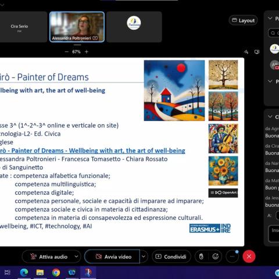Zoom out shared content with minus icon

tap(67, 52)
